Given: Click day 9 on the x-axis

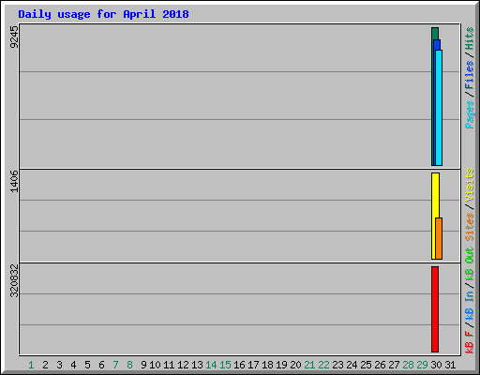Looking at the screenshot, I should pos(143,365).
